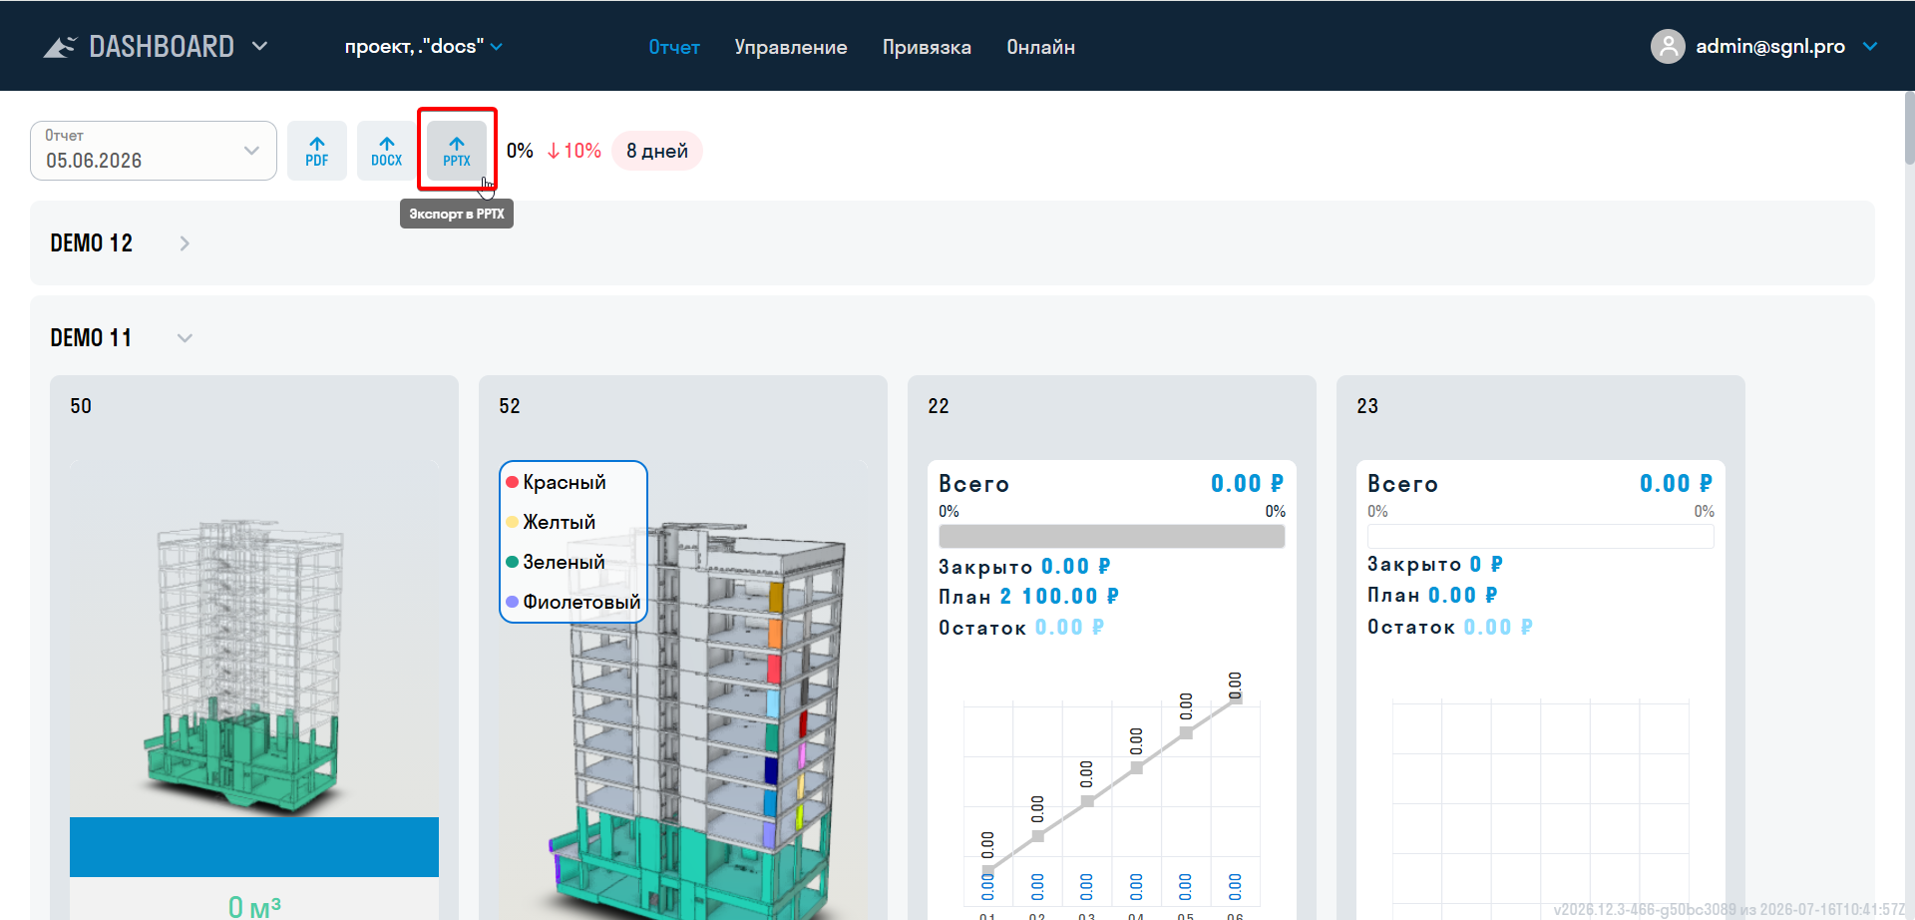Export the report to DOCX
The height and width of the screenshot is (920, 1915).
pos(387,151)
